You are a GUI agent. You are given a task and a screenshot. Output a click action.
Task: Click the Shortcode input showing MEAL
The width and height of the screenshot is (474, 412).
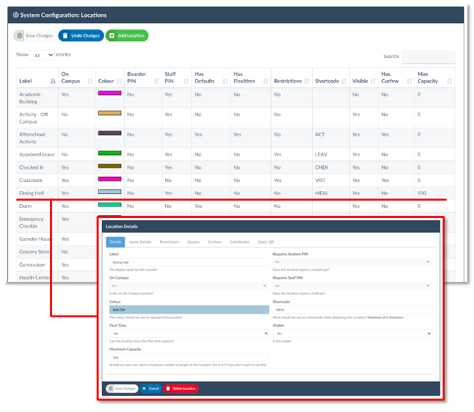(x=352, y=309)
